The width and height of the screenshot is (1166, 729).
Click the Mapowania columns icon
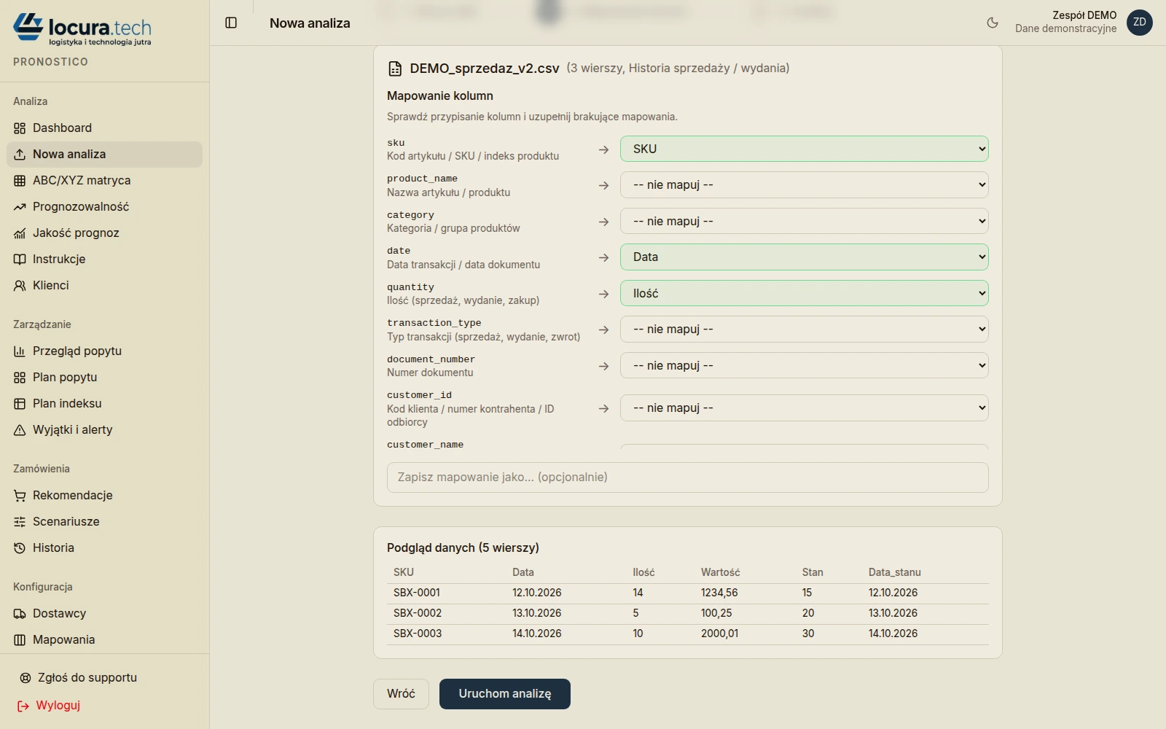tap(20, 640)
